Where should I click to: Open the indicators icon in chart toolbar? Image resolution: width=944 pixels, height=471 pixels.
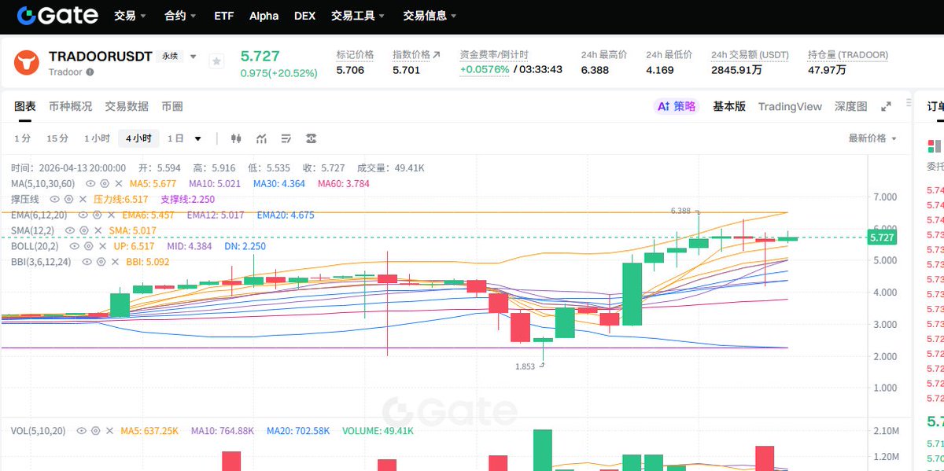pos(261,138)
